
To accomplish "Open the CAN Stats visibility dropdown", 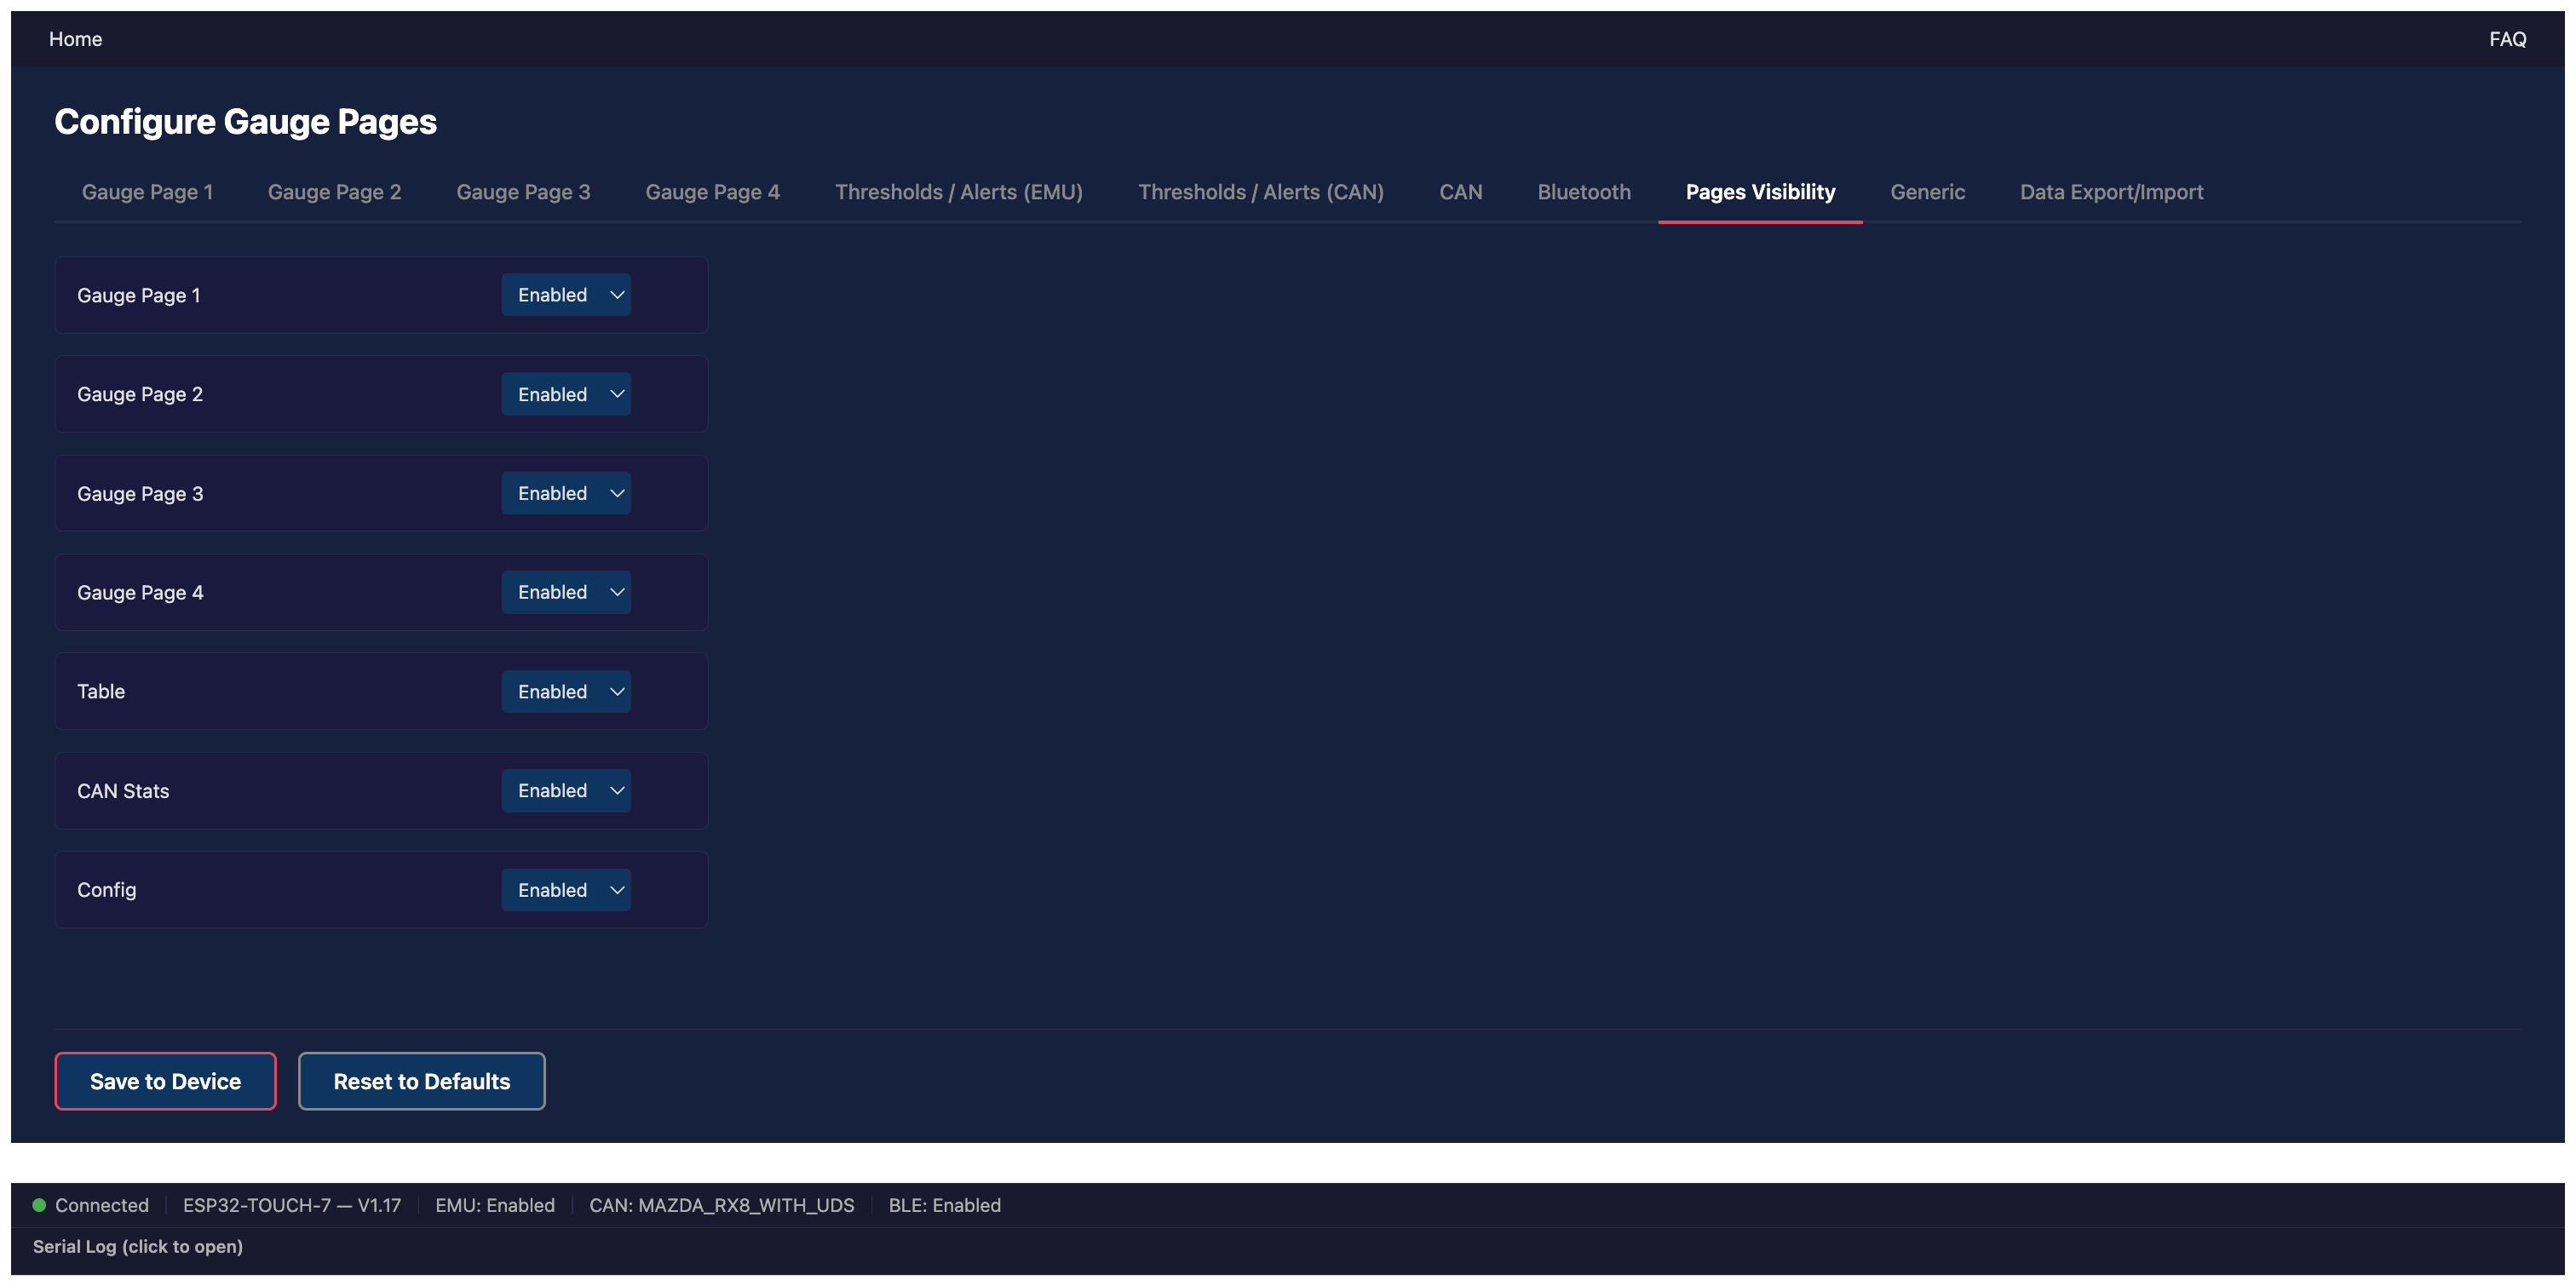I will [x=566, y=790].
